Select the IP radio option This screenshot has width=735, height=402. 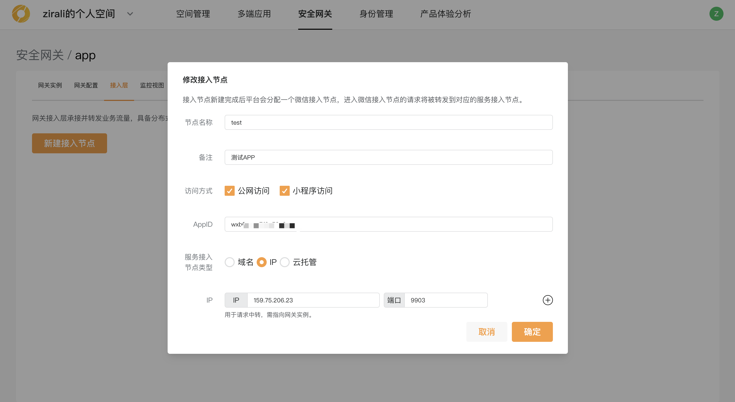261,262
